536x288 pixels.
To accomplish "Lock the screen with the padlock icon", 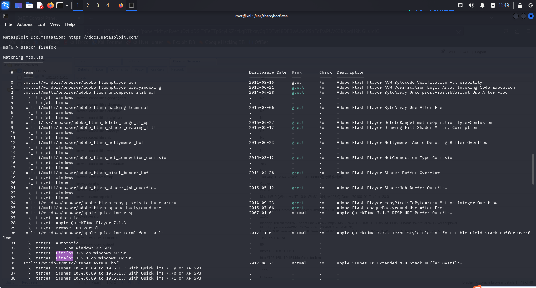I will click(519, 5).
